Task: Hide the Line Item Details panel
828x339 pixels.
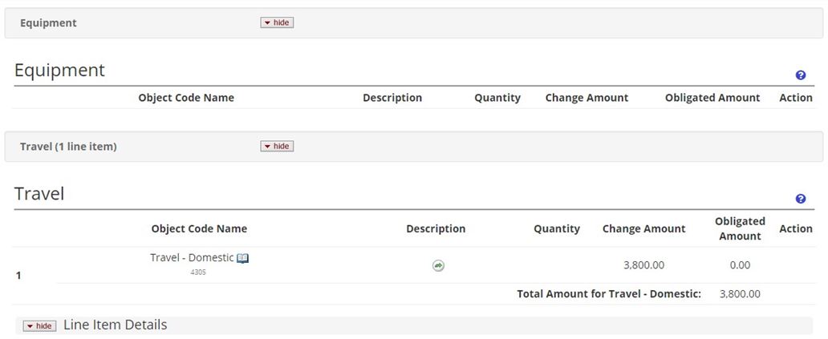Action: pos(39,325)
